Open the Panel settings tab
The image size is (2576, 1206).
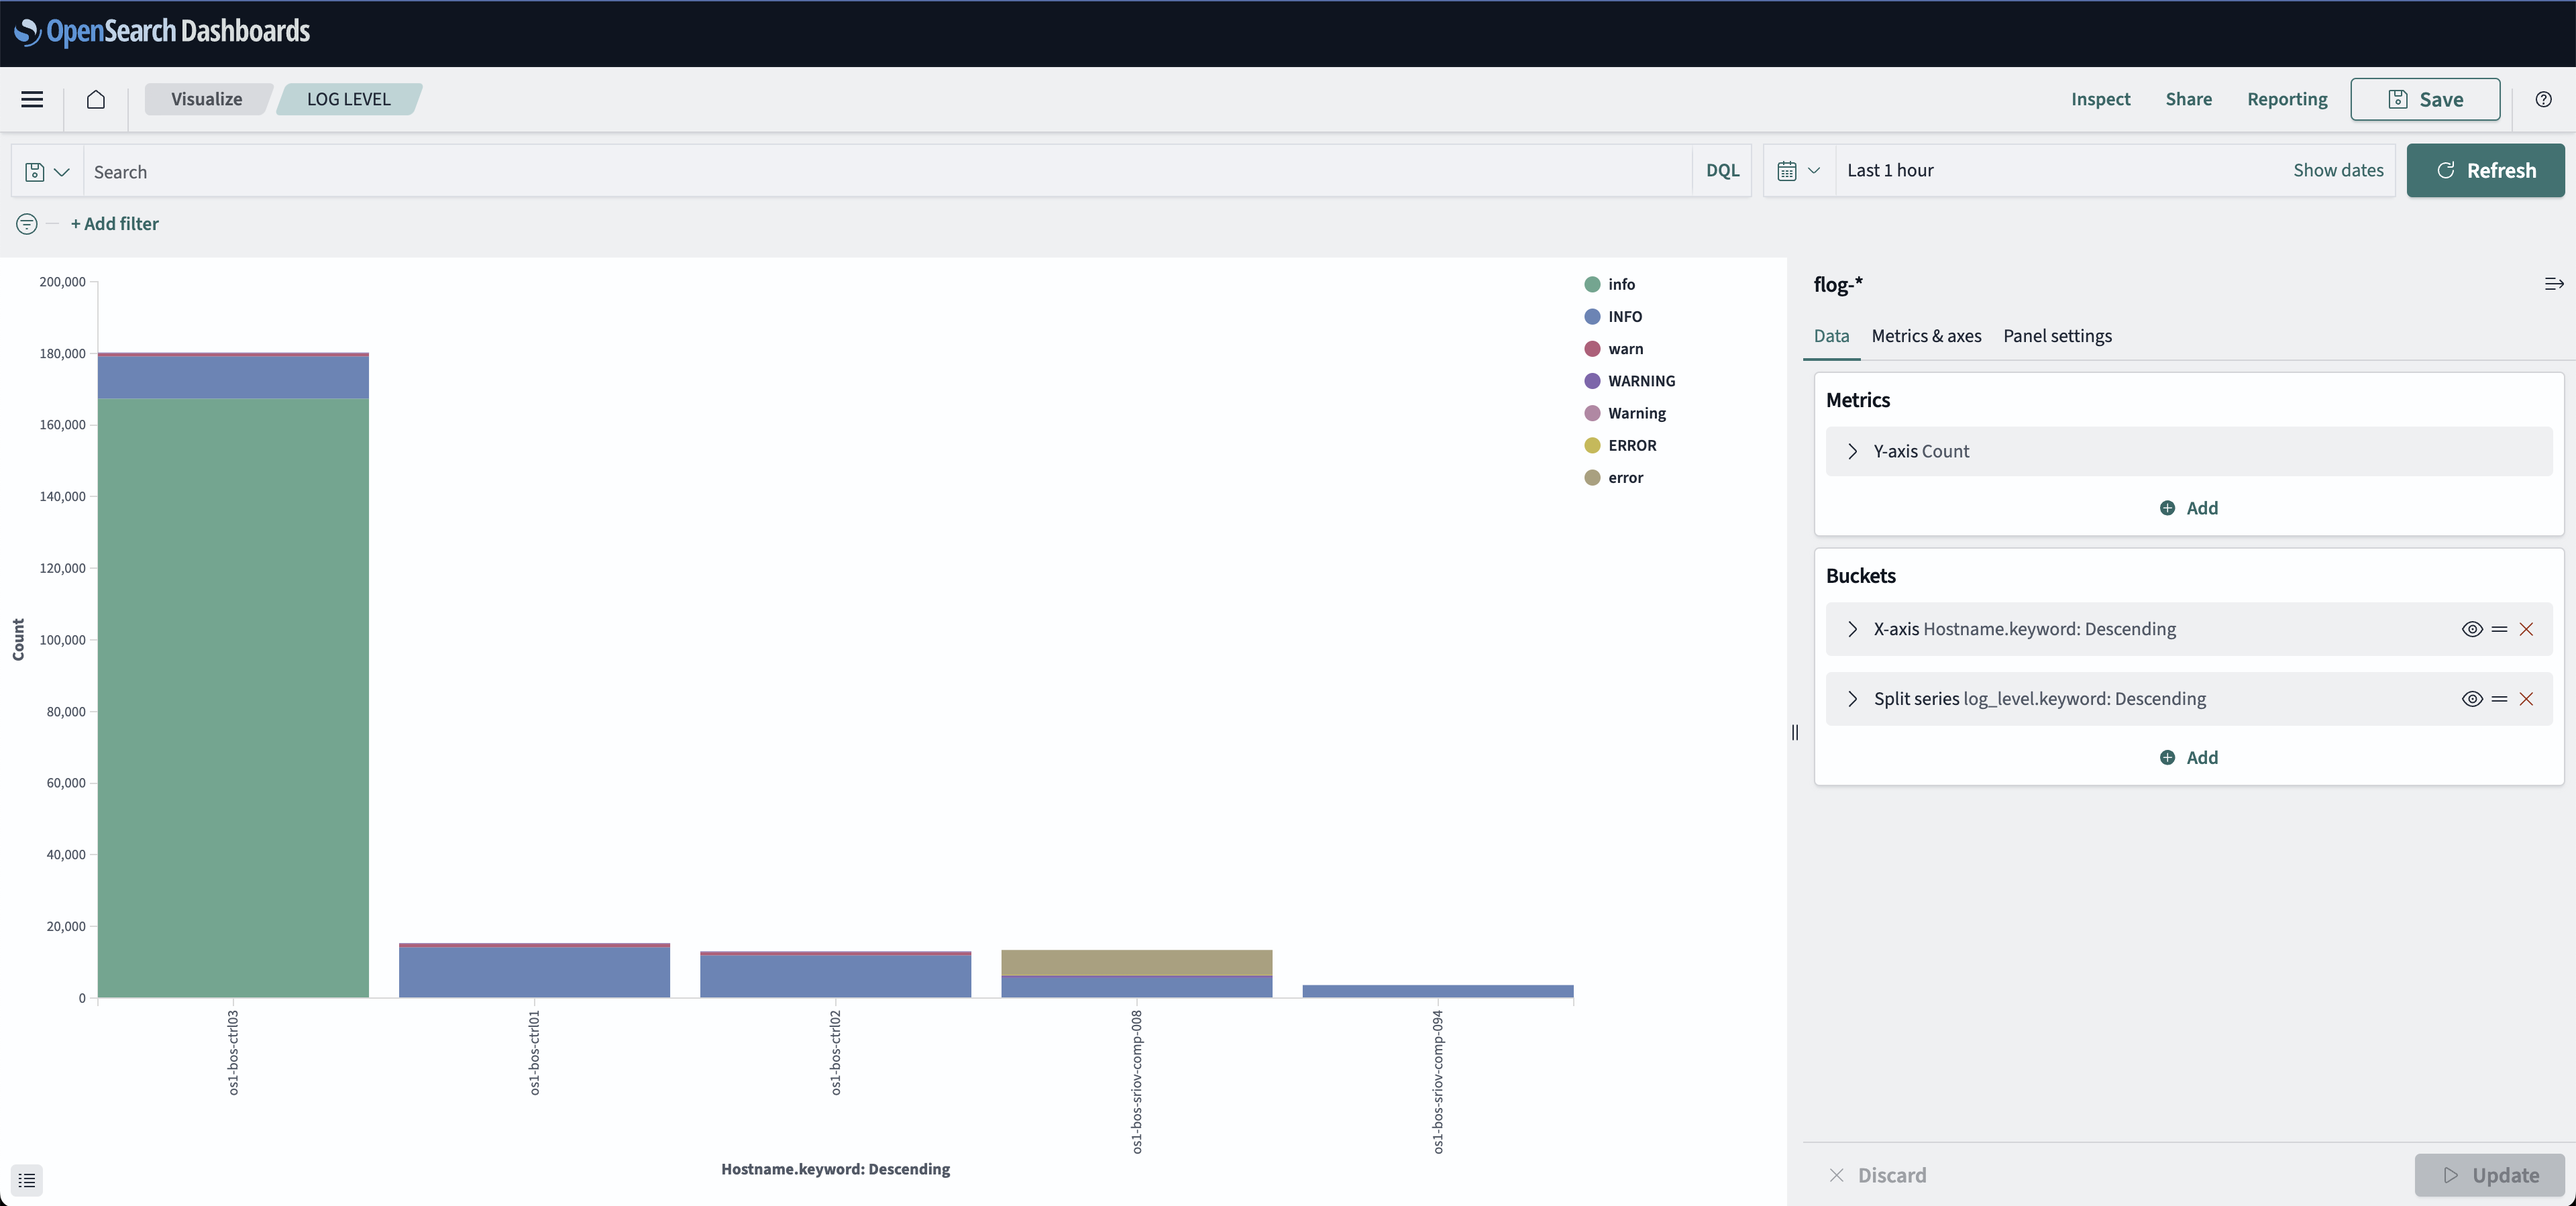[2057, 336]
